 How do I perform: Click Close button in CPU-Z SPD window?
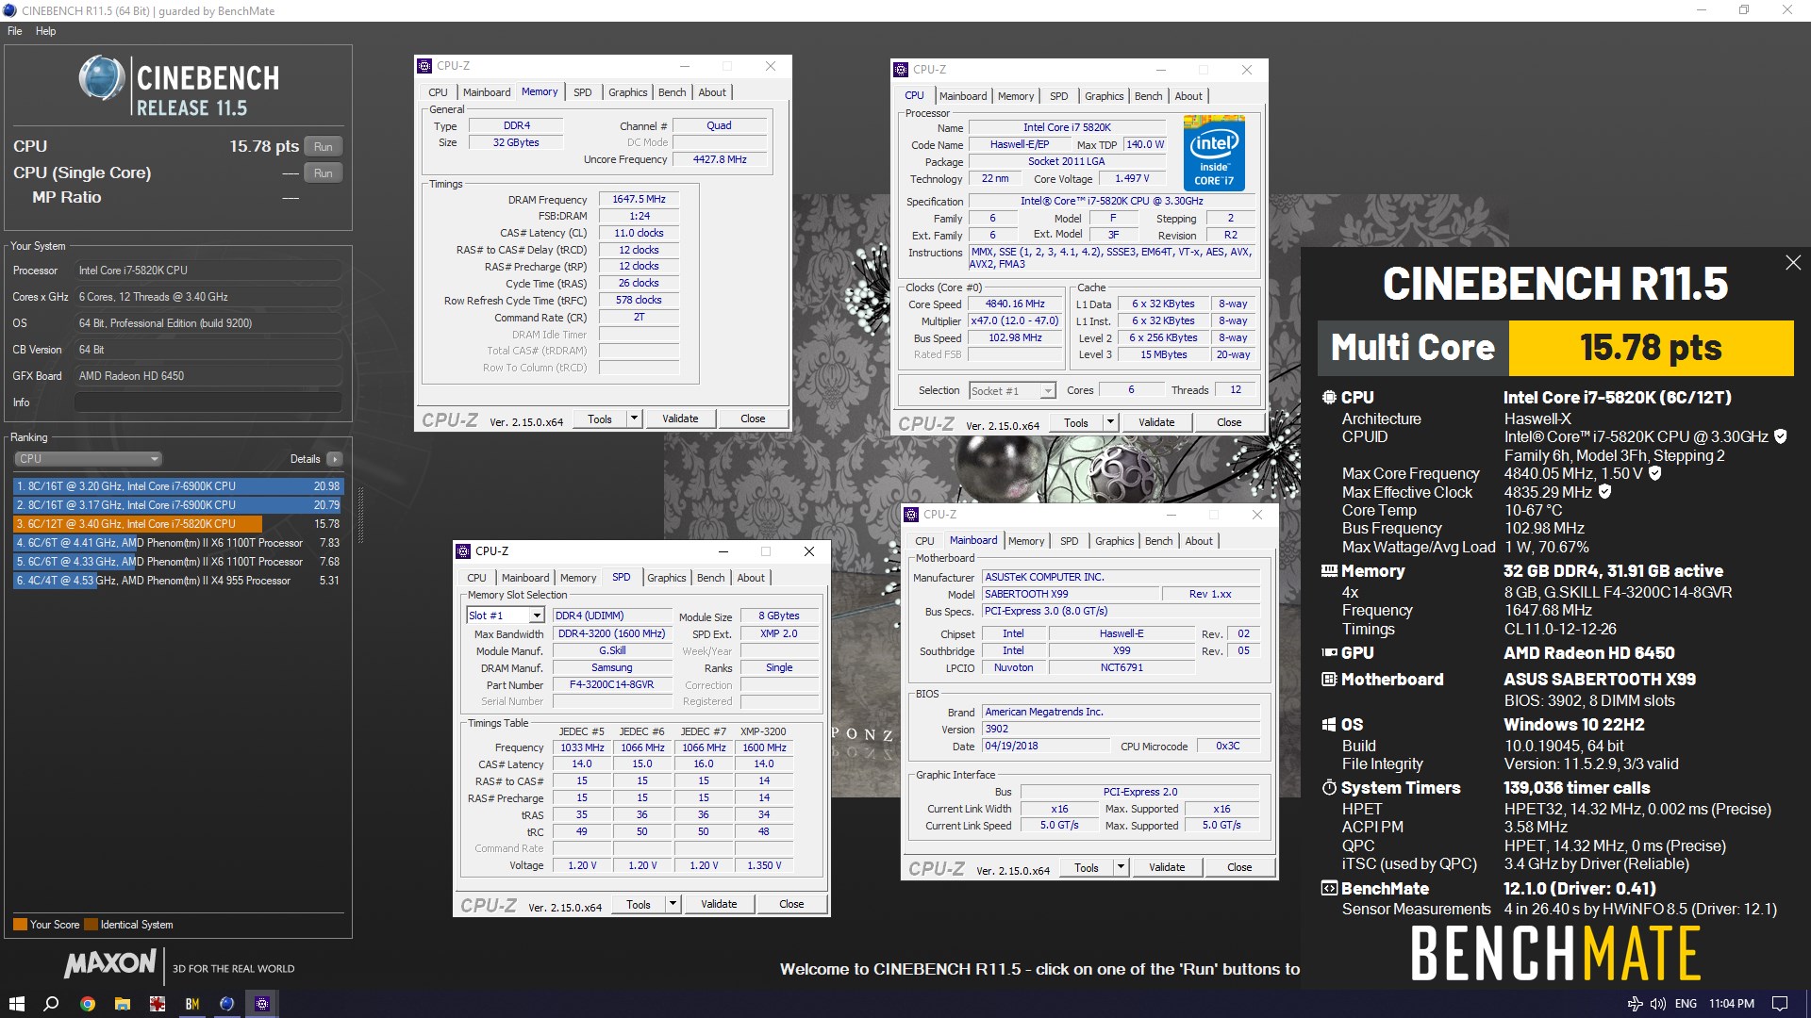(x=791, y=904)
